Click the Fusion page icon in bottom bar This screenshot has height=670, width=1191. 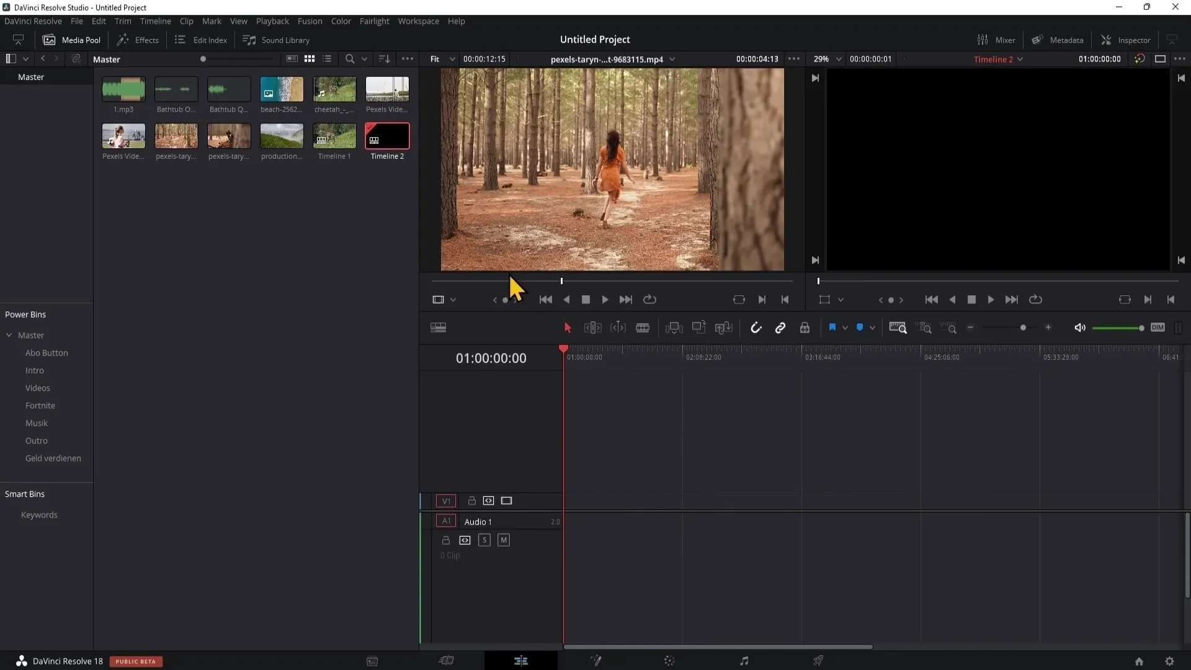click(x=595, y=661)
